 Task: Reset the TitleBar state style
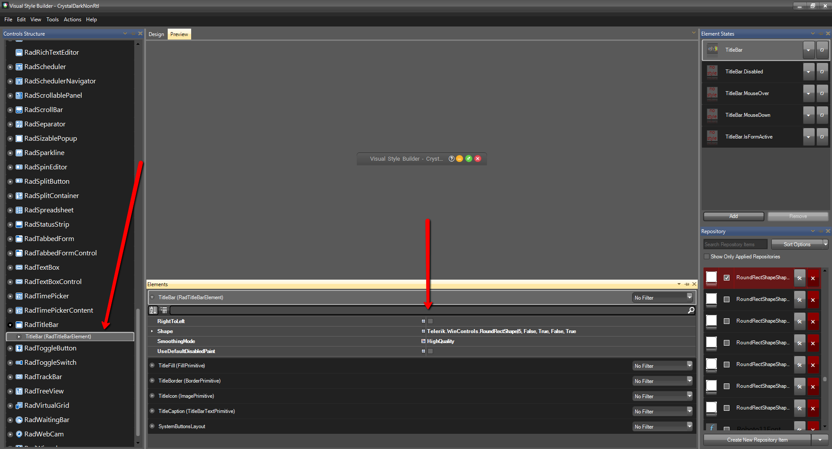(x=822, y=50)
